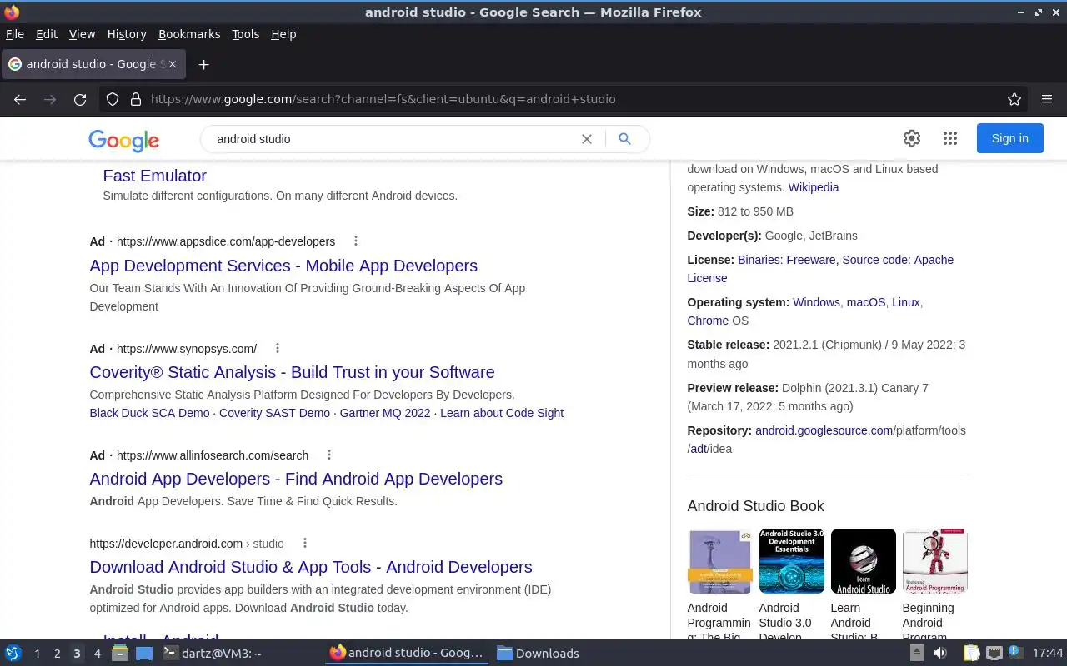Viewport: 1067px width, 666px height.
Task: Open options for the synopsys.com ad
Action: pyautogui.click(x=278, y=348)
